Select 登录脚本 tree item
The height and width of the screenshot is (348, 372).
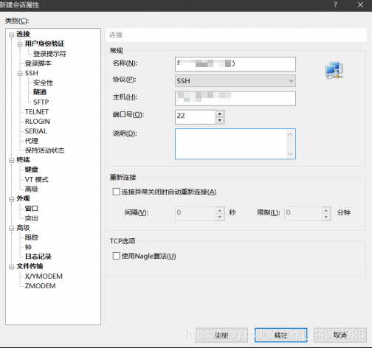point(38,63)
